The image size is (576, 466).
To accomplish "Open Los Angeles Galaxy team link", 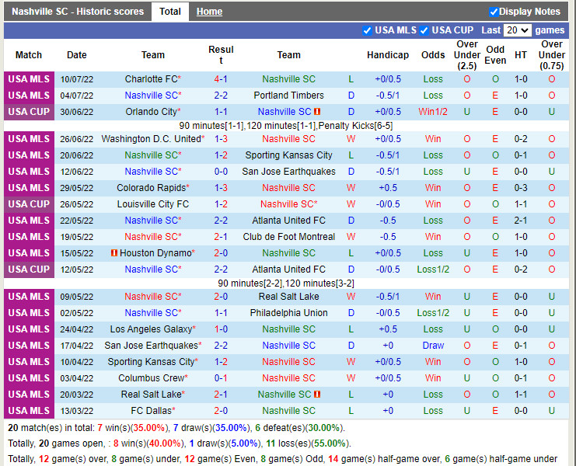I will coord(151,329).
